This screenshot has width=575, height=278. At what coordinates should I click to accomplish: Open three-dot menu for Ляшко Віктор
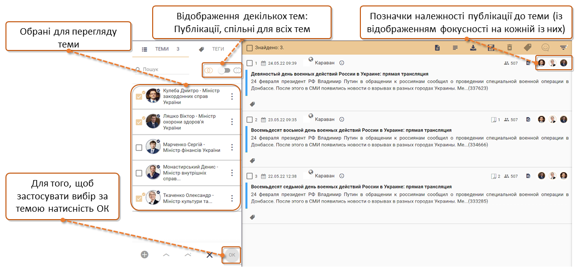(231, 122)
